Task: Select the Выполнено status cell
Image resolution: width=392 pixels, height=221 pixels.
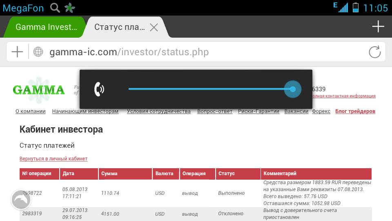Action: [x=231, y=193]
